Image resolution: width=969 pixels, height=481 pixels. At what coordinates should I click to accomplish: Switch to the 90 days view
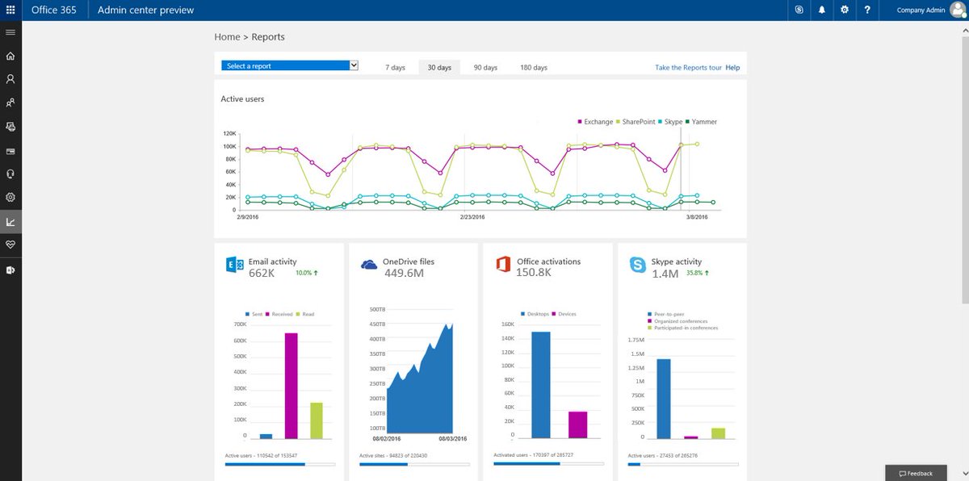(x=485, y=67)
